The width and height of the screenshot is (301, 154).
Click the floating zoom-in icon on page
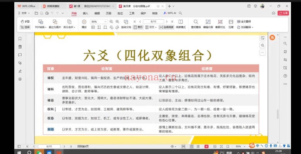(262, 45)
